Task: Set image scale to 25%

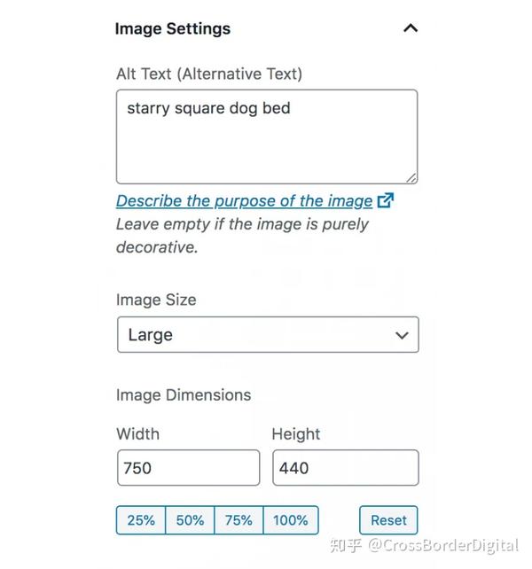Action: 141,520
